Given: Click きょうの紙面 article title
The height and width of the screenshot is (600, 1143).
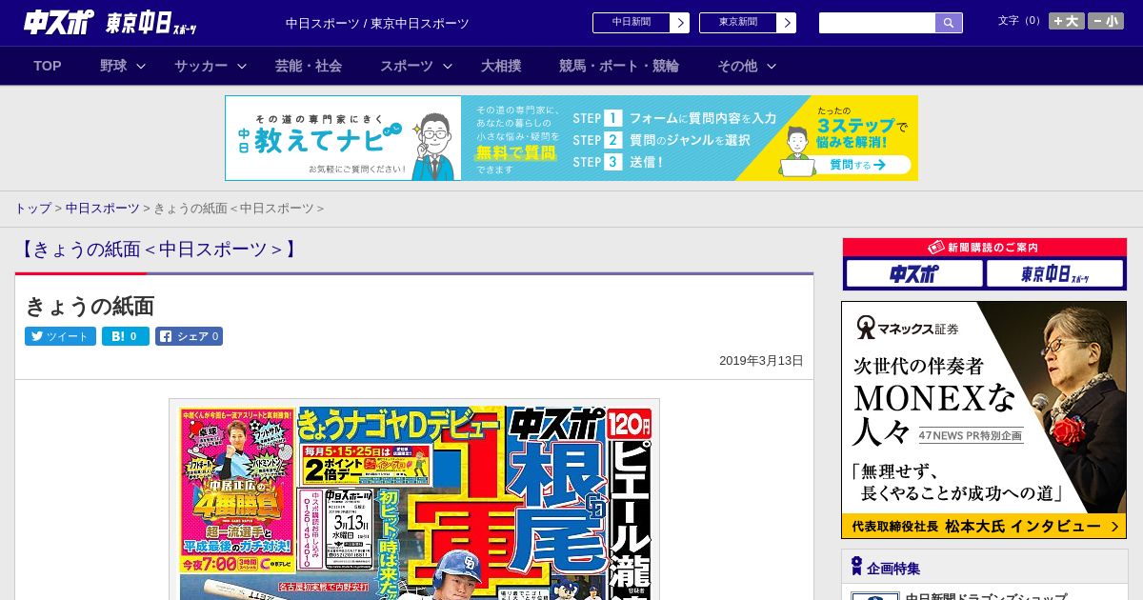Looking at the screenshot, I should (x=90, y=306).
